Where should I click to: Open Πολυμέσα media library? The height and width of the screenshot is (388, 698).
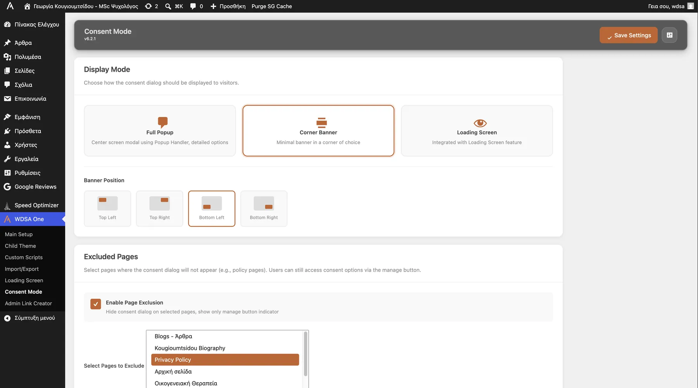[x=33, y=57]
